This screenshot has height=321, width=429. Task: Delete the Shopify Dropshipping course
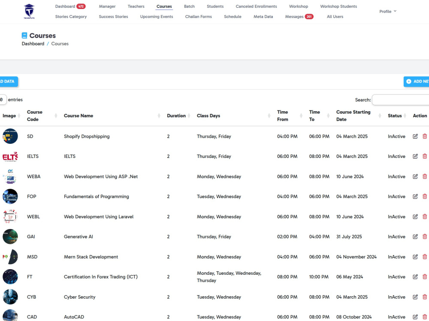(425, 136)
